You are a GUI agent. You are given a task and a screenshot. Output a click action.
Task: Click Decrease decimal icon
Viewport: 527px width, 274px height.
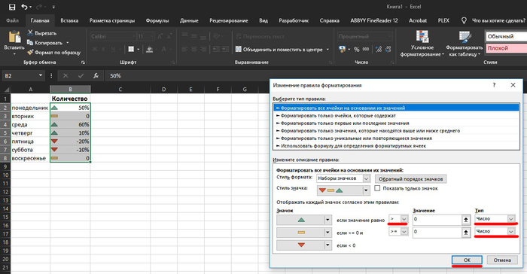coord(388,50)
